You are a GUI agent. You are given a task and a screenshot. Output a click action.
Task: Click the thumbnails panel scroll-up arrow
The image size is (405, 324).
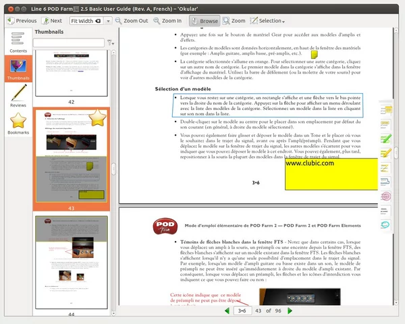point(113,52)
